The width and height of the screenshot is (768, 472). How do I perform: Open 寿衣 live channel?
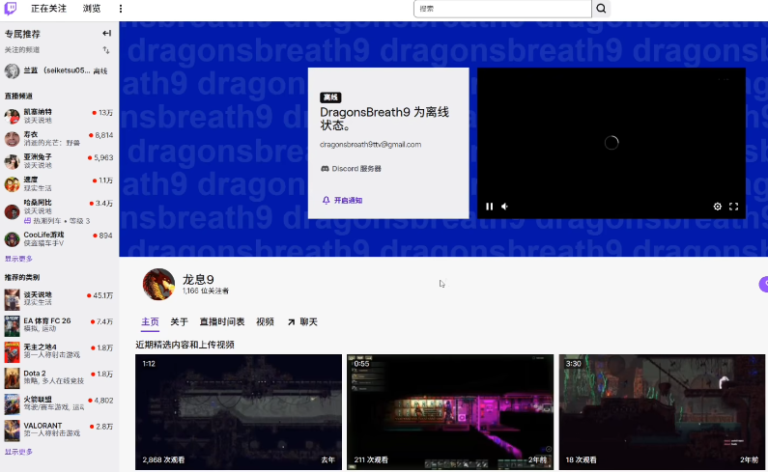(x=59, y=139)
